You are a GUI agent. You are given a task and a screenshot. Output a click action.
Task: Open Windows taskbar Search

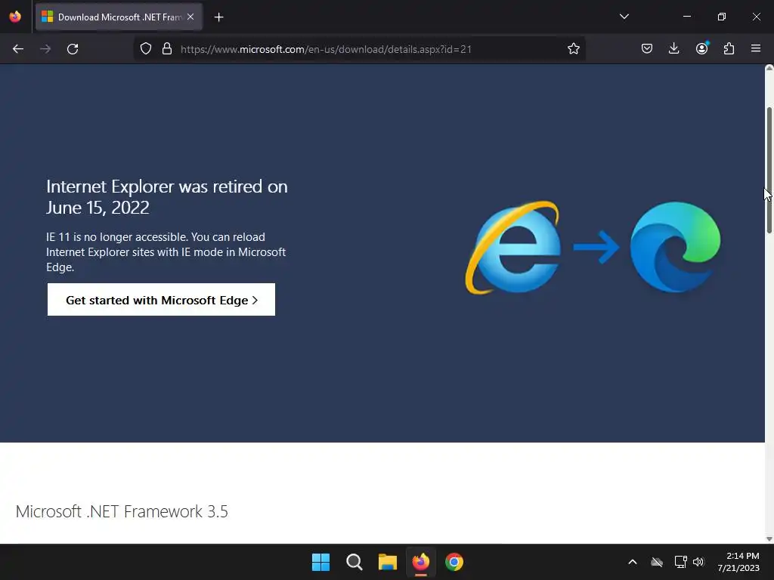point(354,562)
